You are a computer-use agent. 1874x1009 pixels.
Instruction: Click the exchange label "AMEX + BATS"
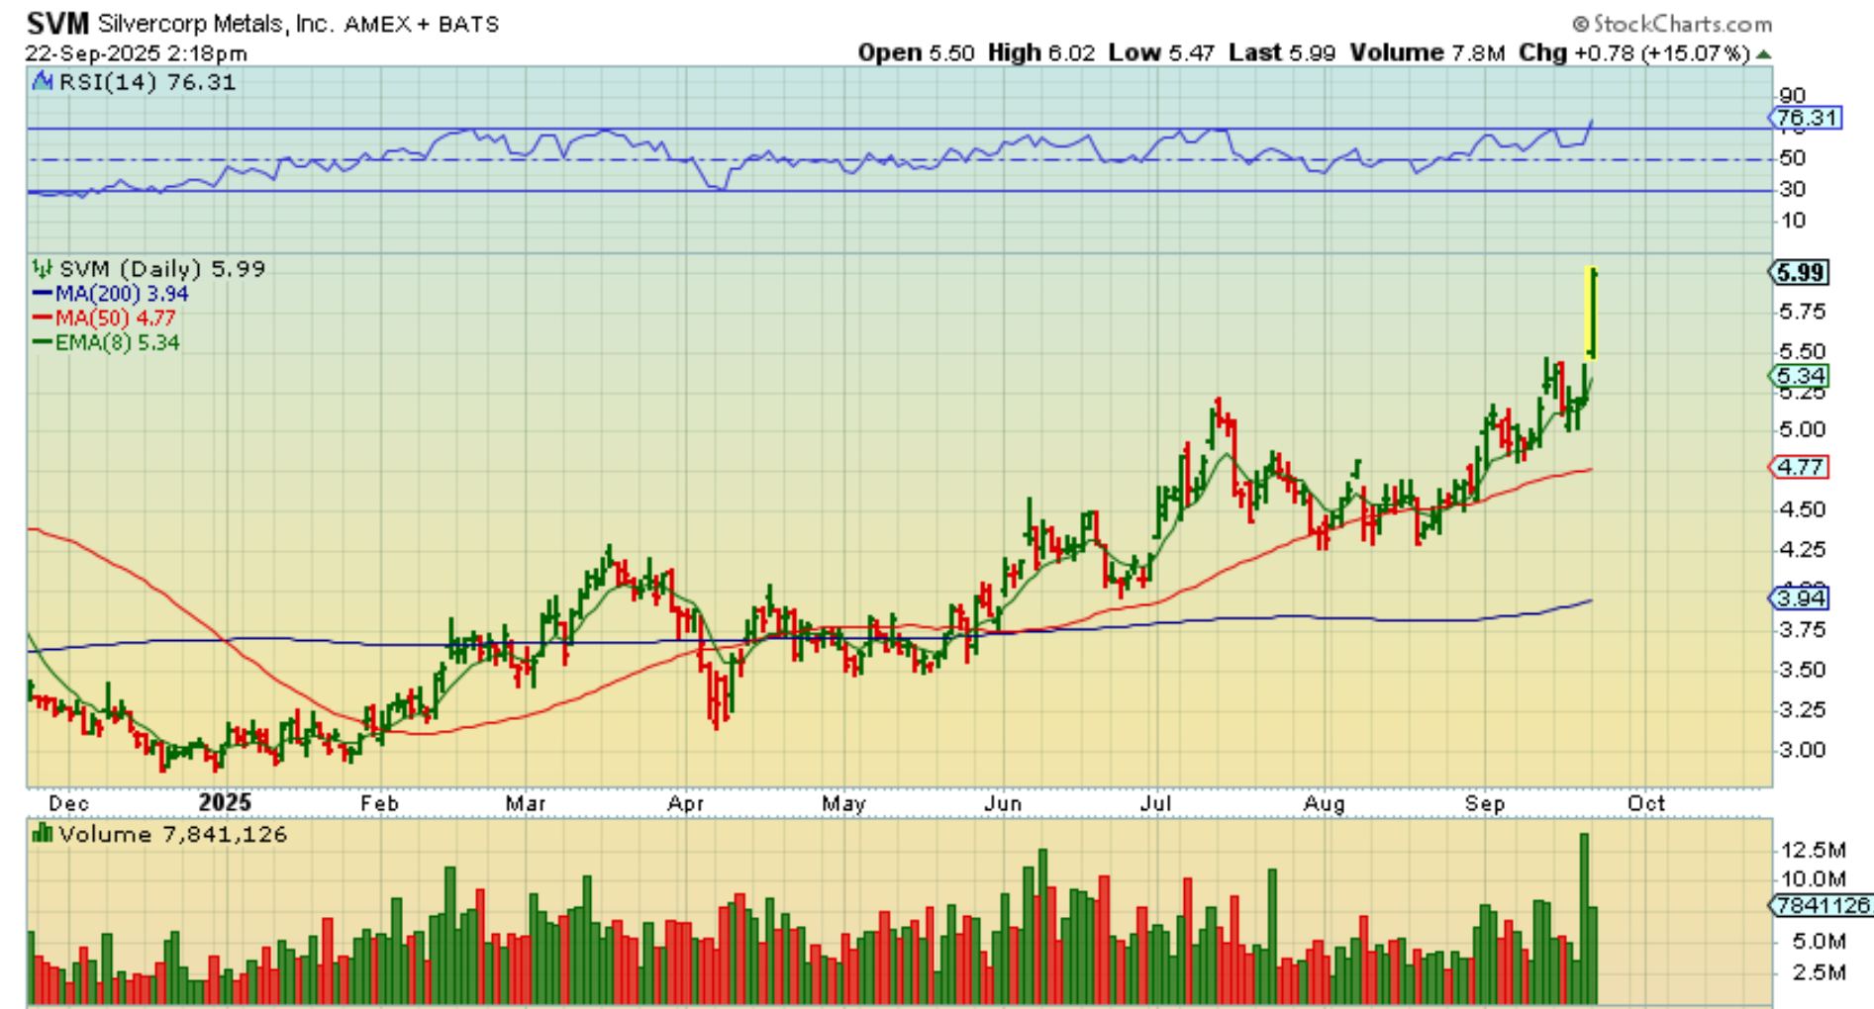click(x=422, y=24)
